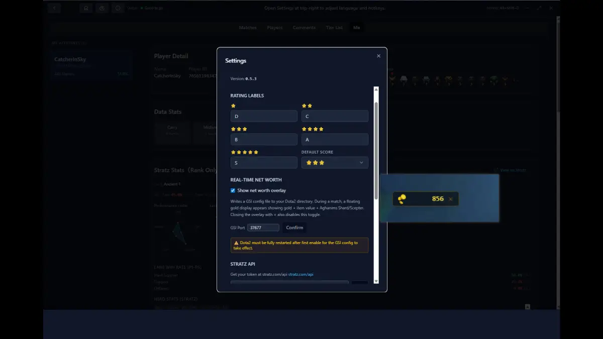Click the Settings dialog scrollbar thumb

[376, 151]
